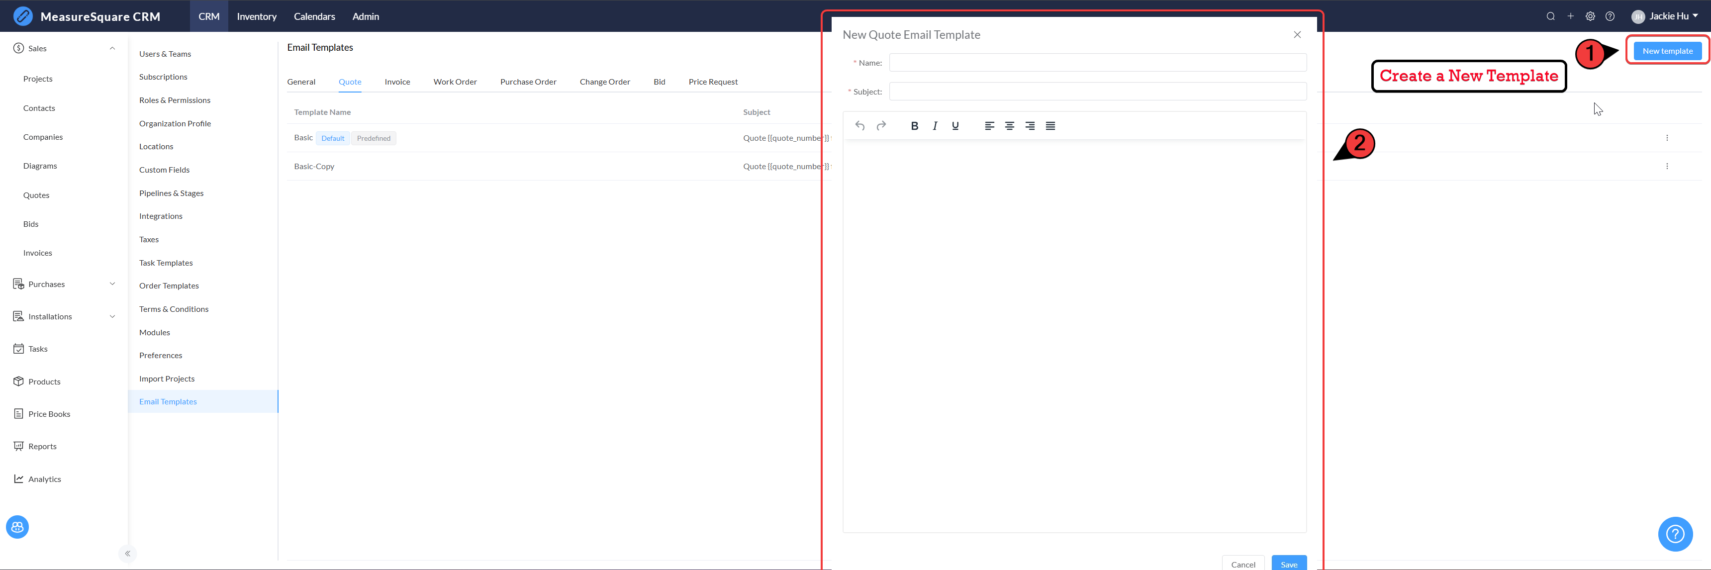1711x570 pixels.
Task: Justify text alignment in the editor
Action: [x=1050, y=125]
